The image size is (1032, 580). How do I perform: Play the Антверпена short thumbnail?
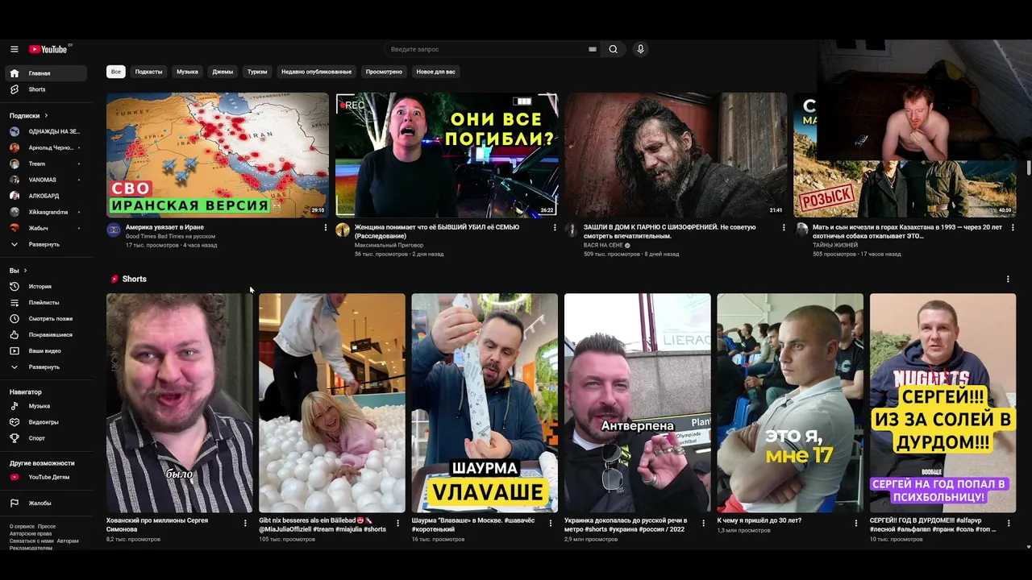click(638, 403)
